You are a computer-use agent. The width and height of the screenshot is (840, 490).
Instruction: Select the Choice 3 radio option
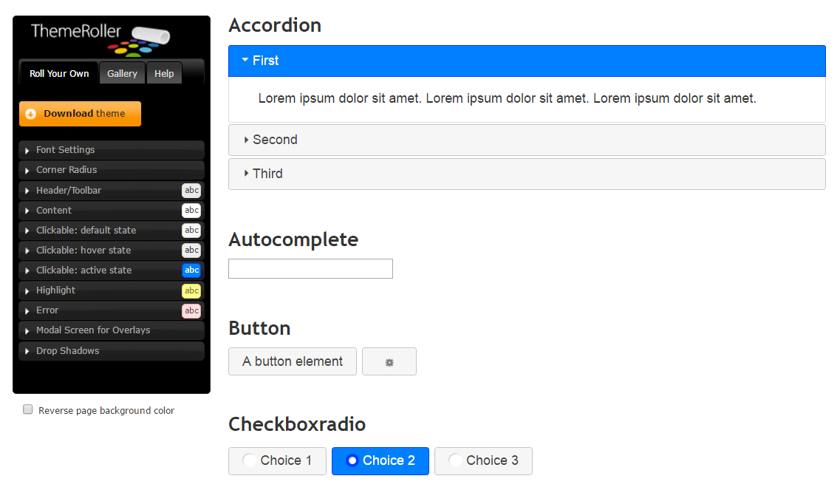coord(483,460)
